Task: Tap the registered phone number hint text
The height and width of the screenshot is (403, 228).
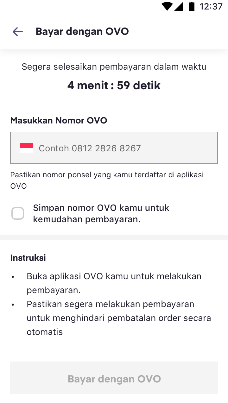Action: pyautogui.click(x=107, y=180)
